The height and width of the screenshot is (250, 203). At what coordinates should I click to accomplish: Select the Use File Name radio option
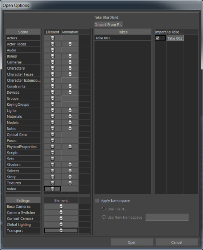104,209
